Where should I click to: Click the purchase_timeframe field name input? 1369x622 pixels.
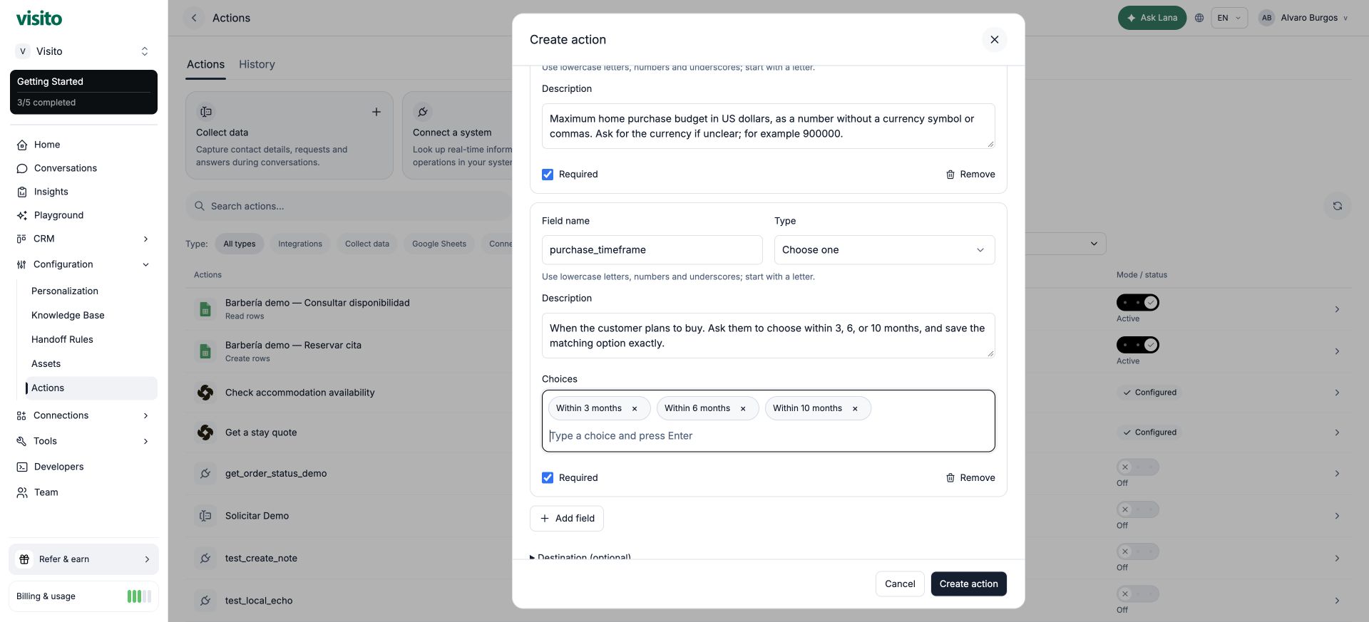652,250
